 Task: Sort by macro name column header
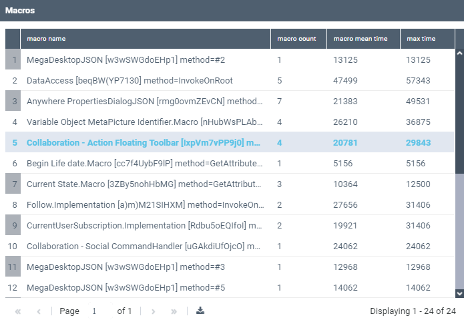(x=145, y=39)
